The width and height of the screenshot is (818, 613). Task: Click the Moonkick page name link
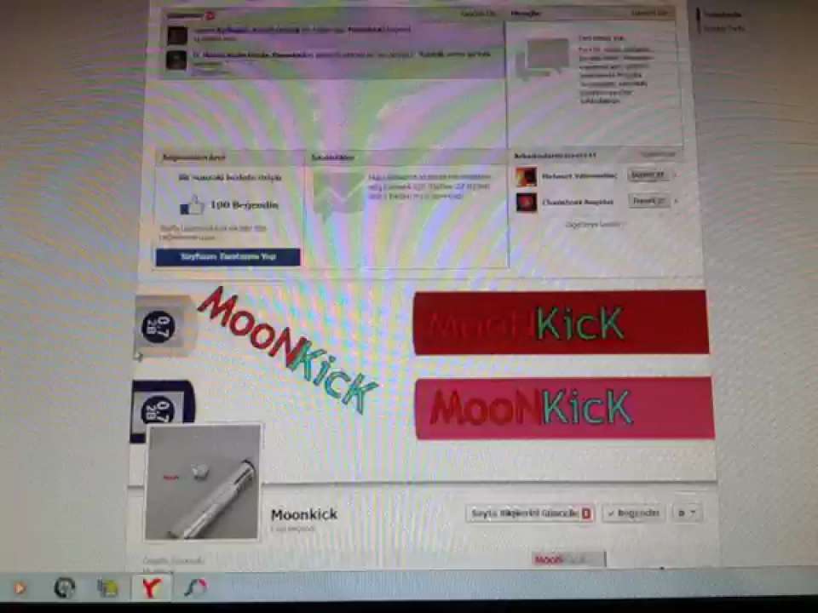[304, 514]
